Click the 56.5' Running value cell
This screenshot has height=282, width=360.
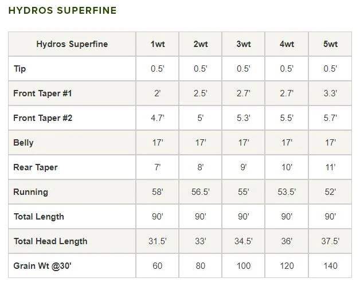pos(200,192)
